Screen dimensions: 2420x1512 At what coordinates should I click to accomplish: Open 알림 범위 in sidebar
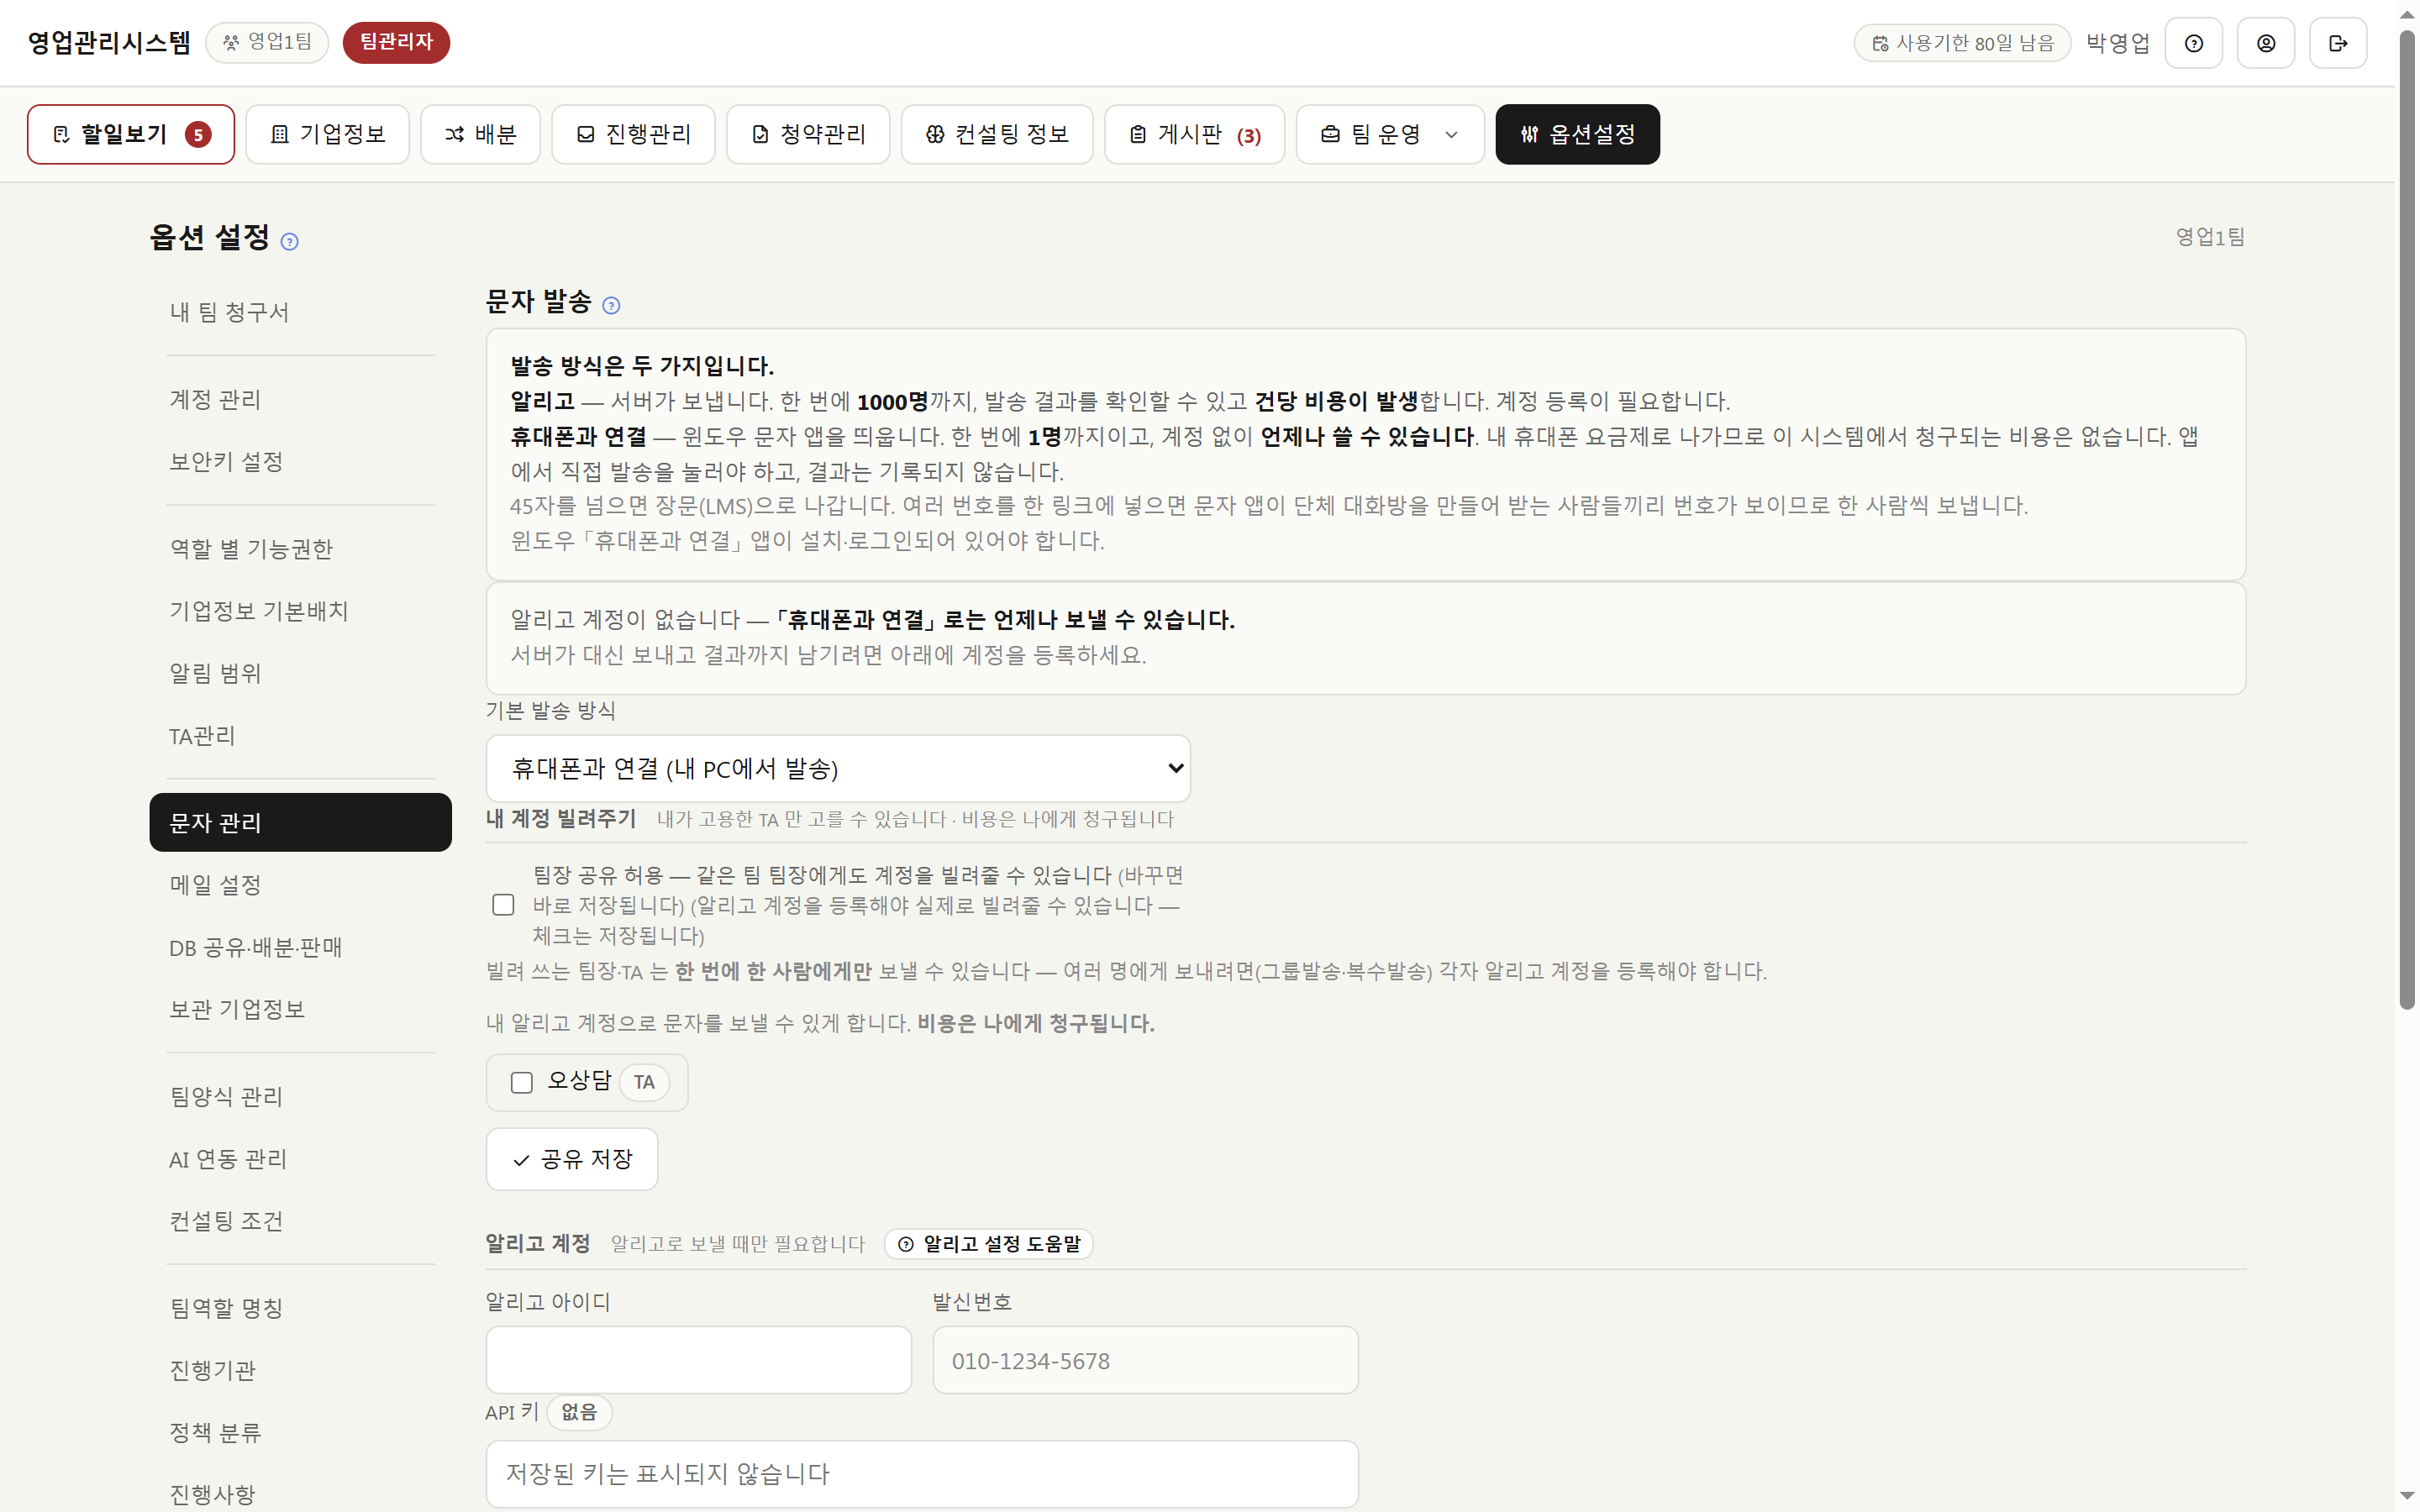click(300, 673)
